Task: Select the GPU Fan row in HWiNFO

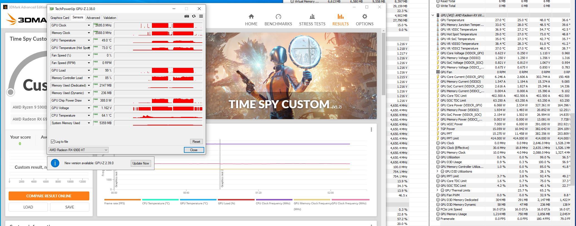Action: [503, 72]
